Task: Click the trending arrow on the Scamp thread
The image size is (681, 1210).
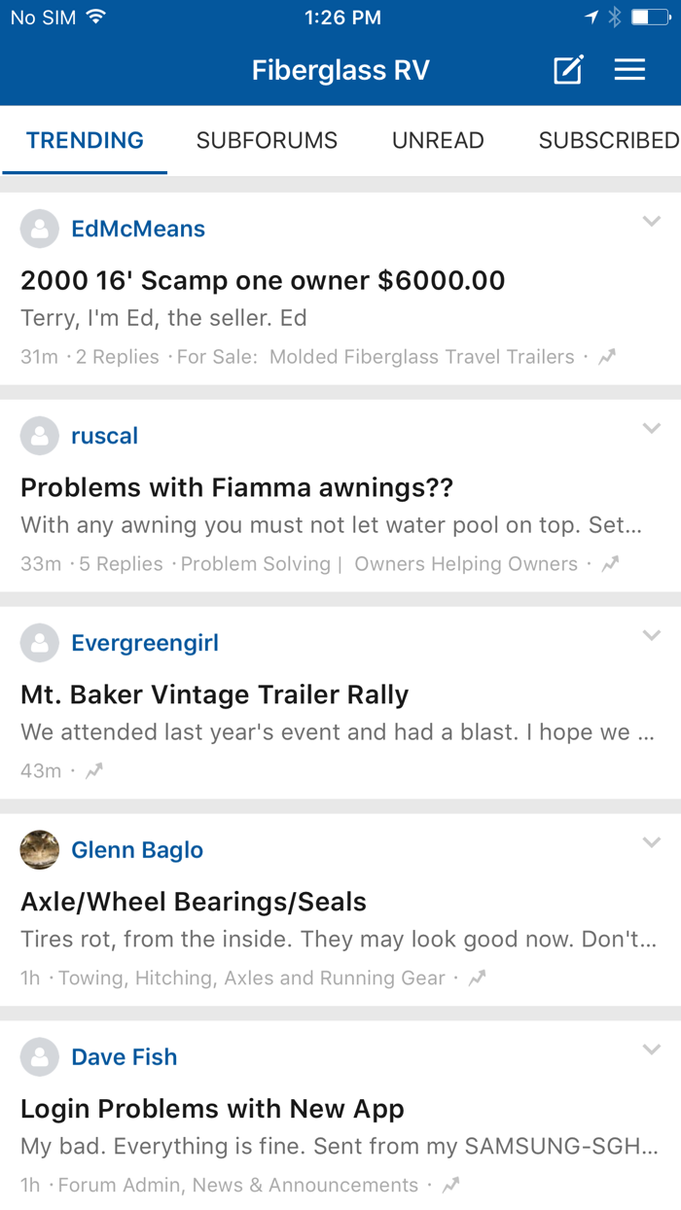Action: (606, 356)
